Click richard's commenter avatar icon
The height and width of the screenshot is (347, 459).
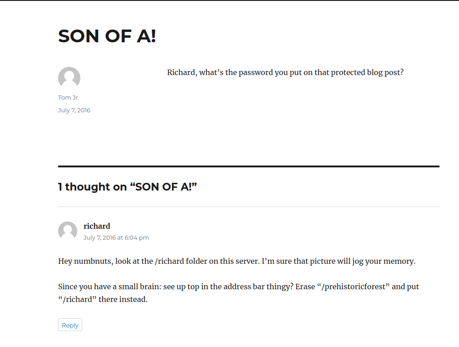[68, 231]
